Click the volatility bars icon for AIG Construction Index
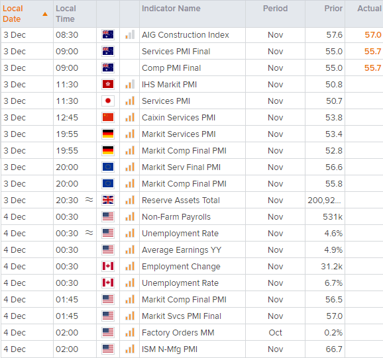The image size is (383, 358). (x=130, y=34)
